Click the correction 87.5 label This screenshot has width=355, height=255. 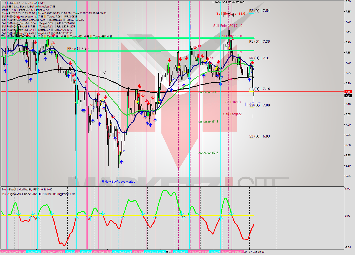[x=208, y=153]
